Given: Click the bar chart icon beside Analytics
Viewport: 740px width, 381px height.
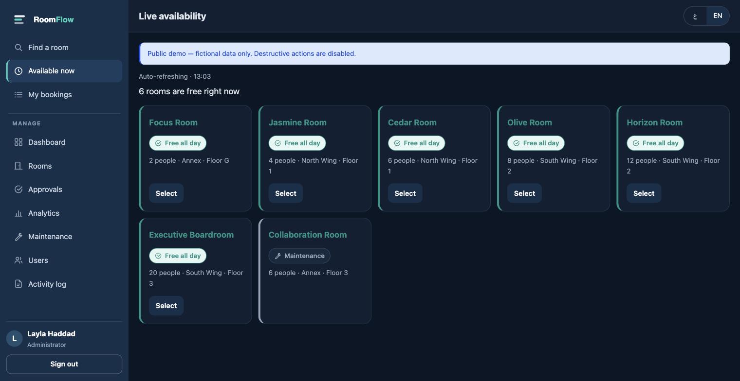Looking at the screenshot, I should tap(18, 213).
